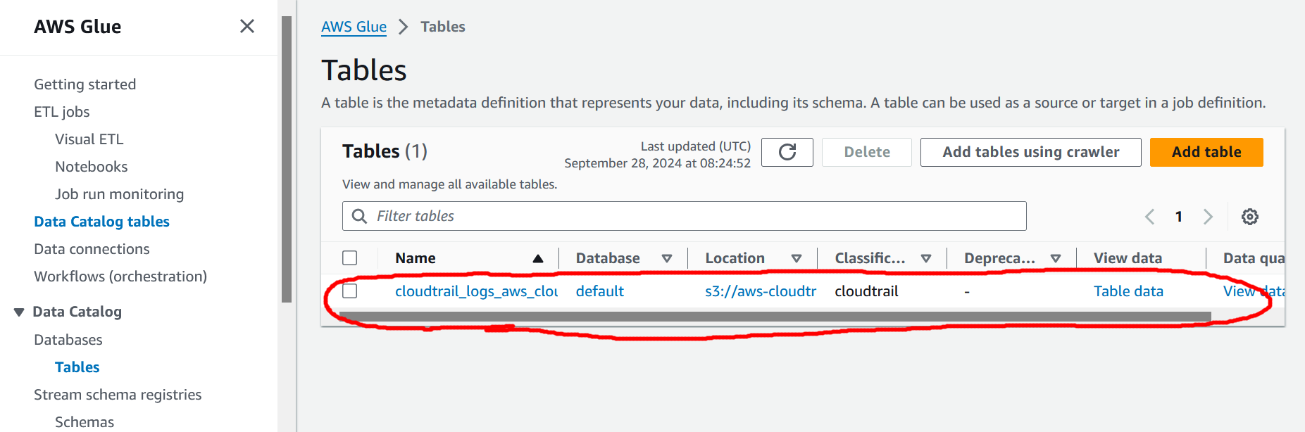Open Data Catalog tables menu item
The image size is (1305, 432).
[x=101, y=222]
